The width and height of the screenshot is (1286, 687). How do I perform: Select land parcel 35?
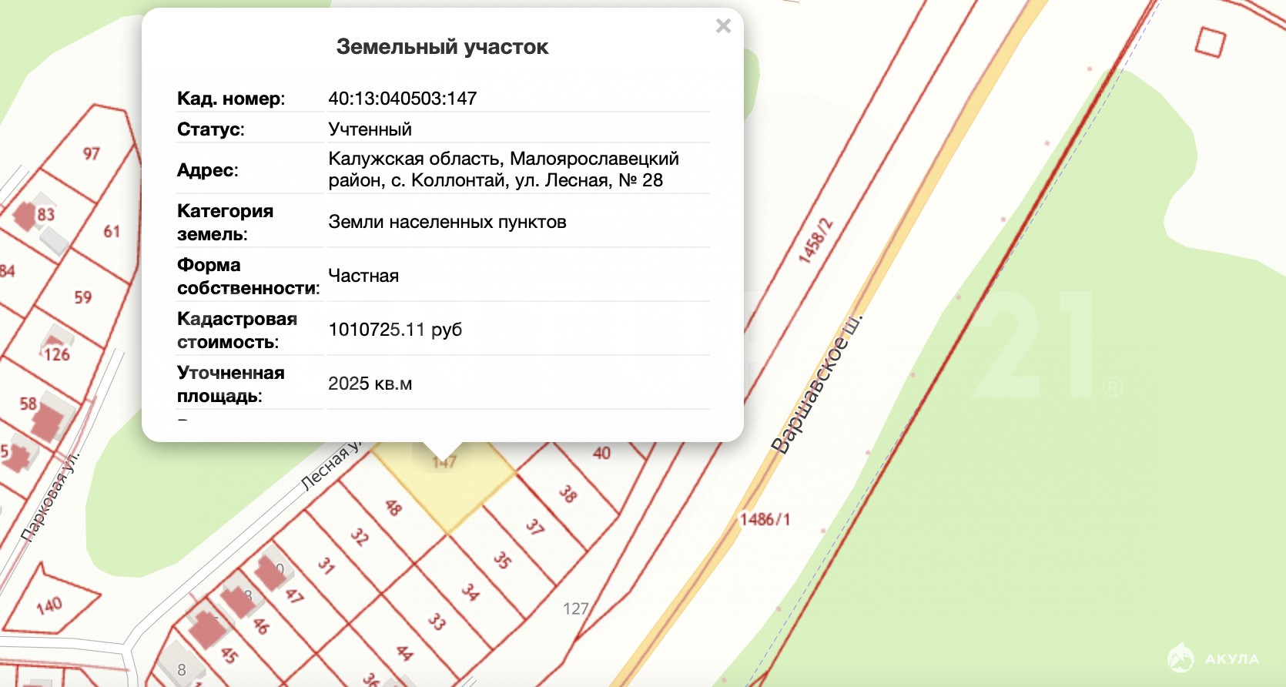[502, 560]
